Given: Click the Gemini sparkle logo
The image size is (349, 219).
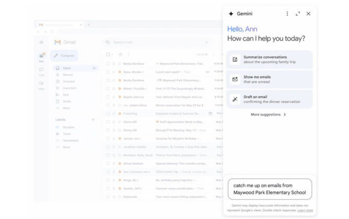Looking at the screenshot, I should point(231,14).
